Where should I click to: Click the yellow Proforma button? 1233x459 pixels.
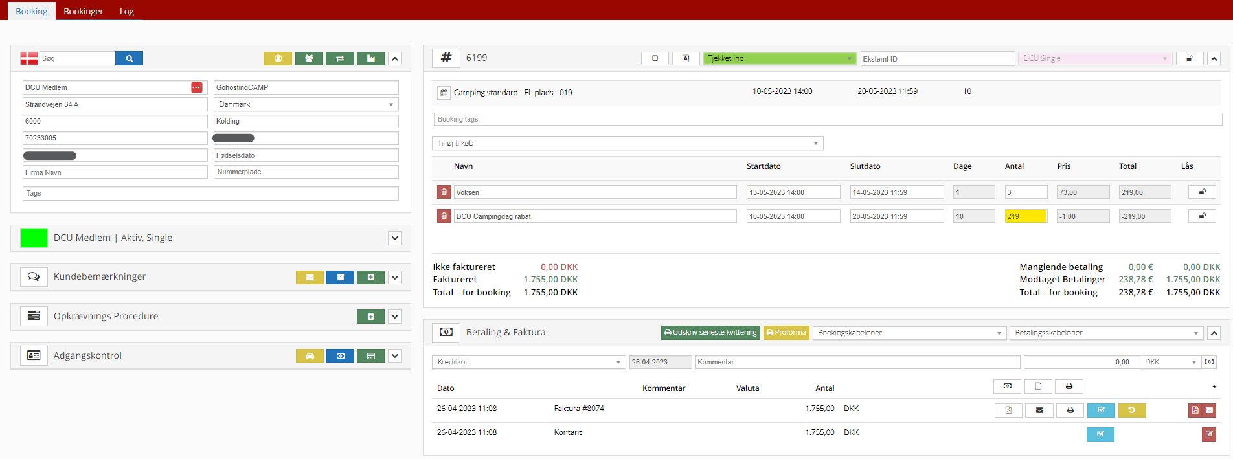click(786, 333)
